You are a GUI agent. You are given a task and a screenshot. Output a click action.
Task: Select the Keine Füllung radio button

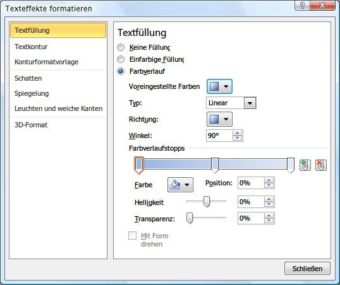121,47
